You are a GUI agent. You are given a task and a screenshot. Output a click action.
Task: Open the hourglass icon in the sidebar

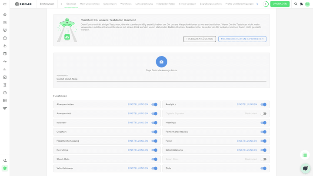[5, 85]
